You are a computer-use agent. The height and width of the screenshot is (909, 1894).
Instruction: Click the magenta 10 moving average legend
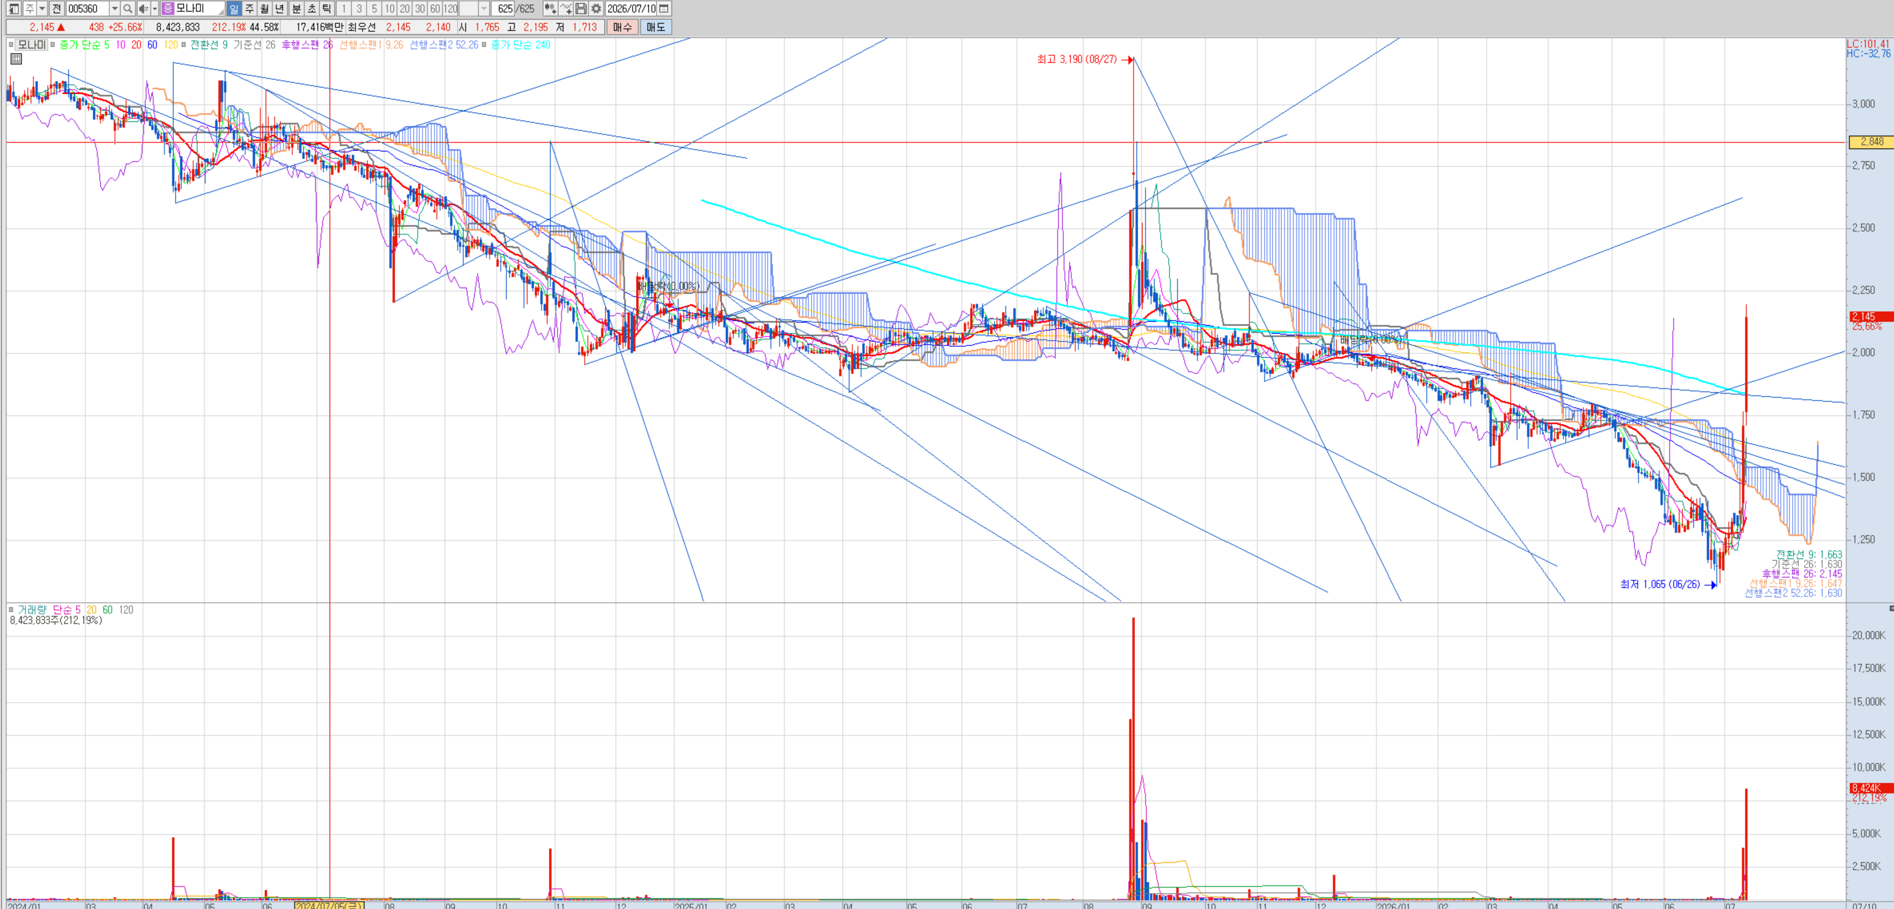(x=120, y=45)
